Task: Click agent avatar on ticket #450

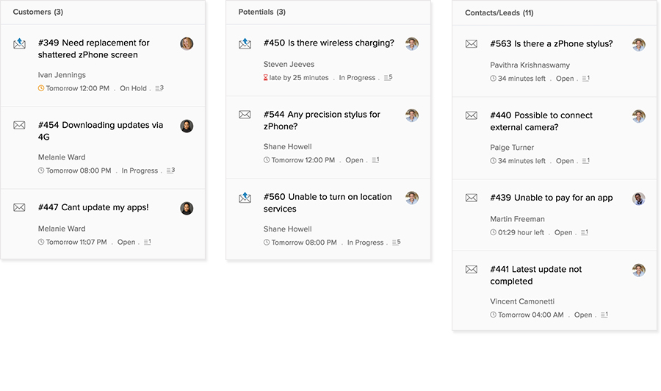Action: [412, 43]
